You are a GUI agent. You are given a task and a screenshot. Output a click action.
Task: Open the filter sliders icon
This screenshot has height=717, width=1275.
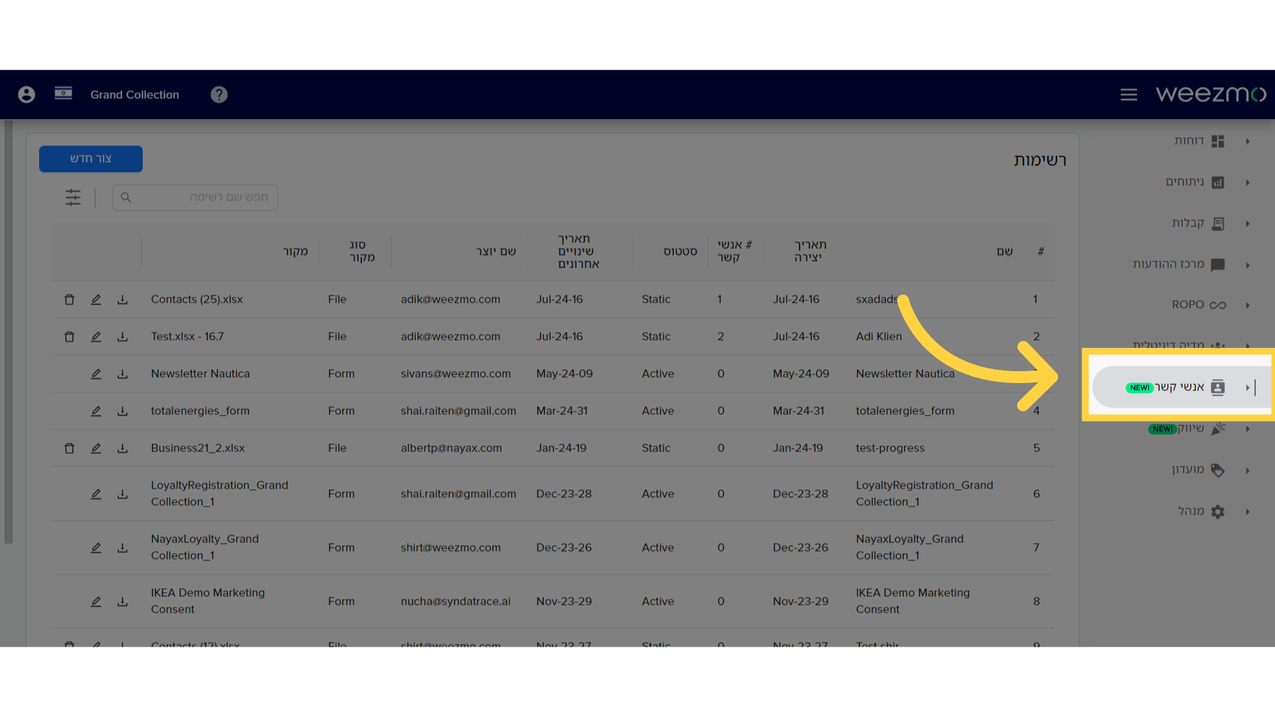click(73, 197)
